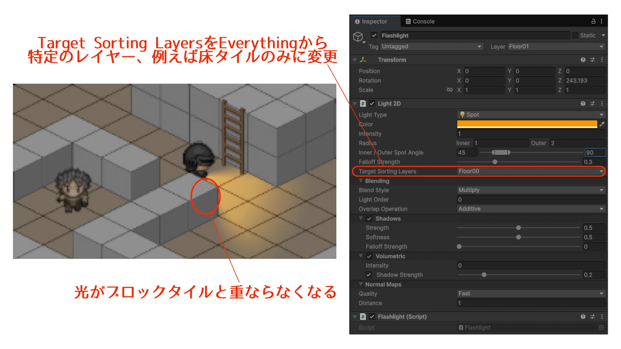Open the Layer Floor01 dropdown

[556, 47]
